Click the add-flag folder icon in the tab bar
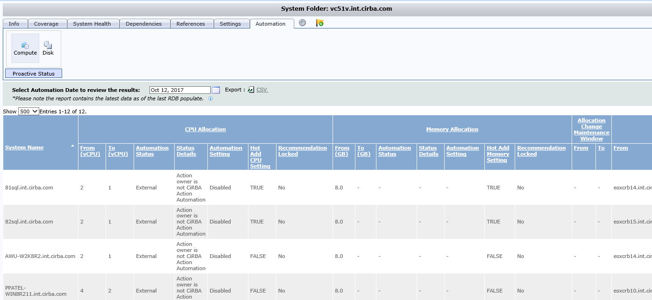This screenshot has width=652, height=300. click(319, 22)
